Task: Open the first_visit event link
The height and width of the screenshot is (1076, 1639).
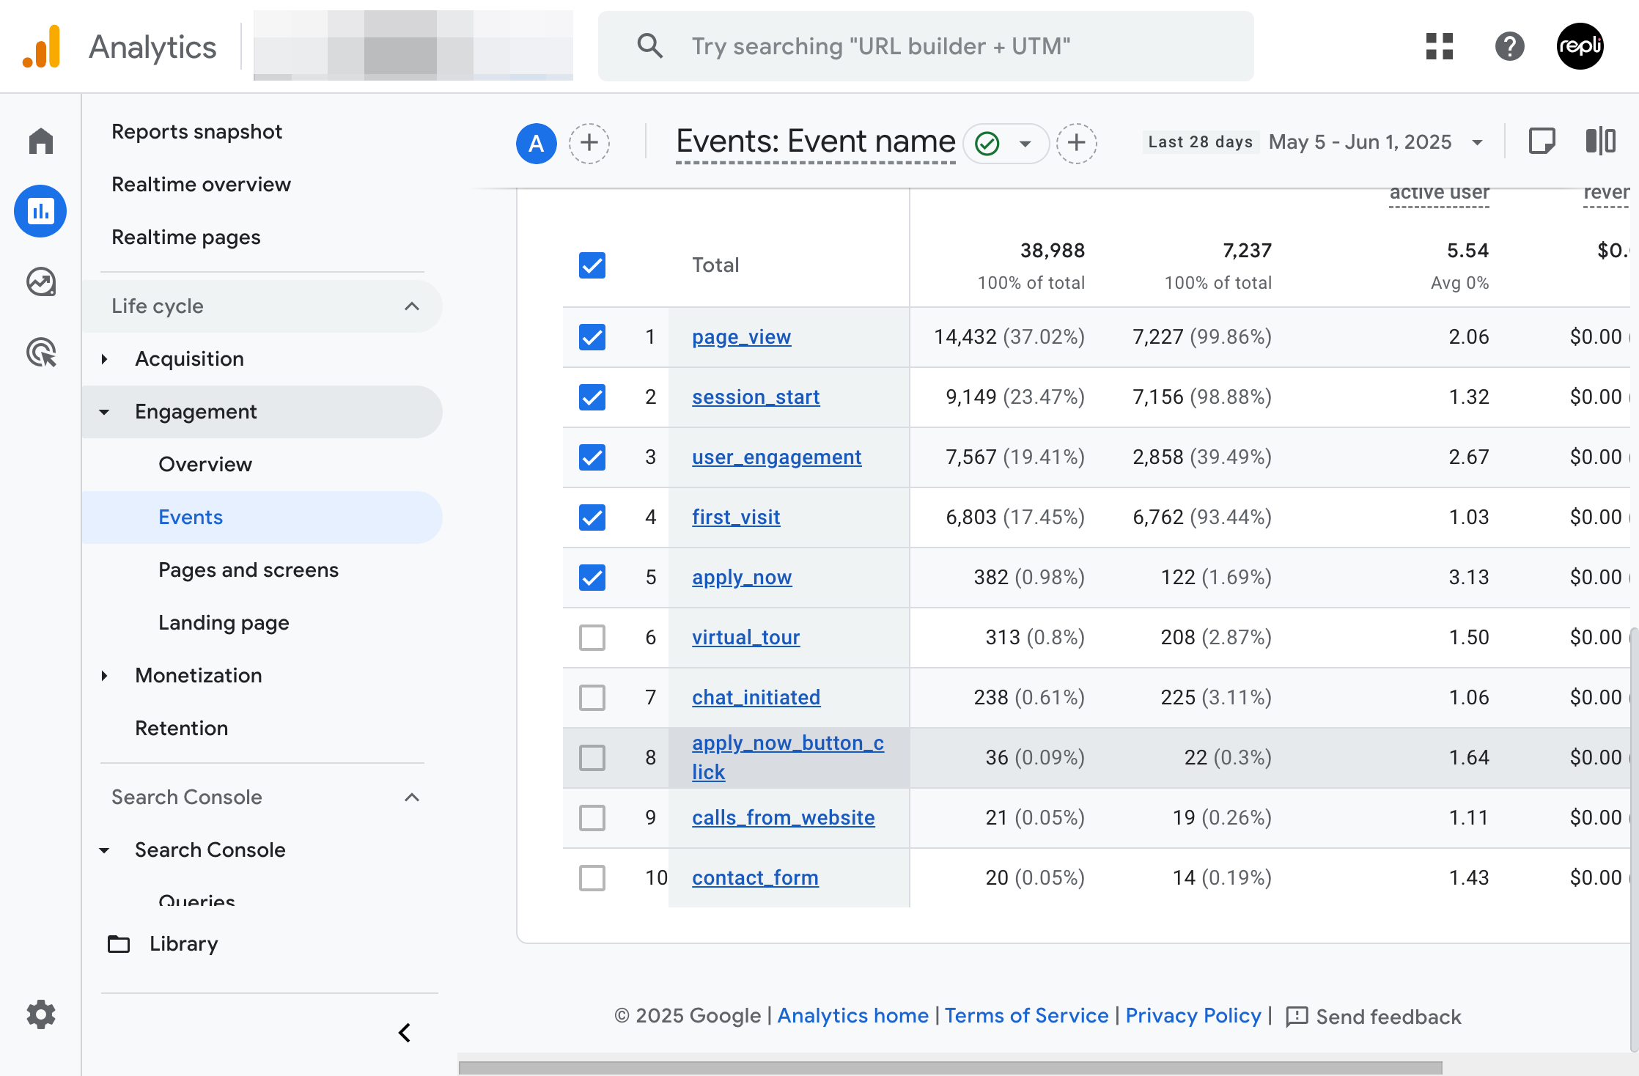Action: coord(736,517)
